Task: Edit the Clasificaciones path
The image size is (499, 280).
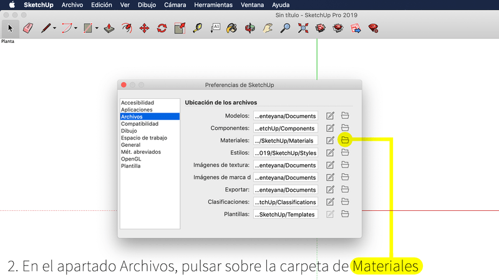Action: (330, 202)
